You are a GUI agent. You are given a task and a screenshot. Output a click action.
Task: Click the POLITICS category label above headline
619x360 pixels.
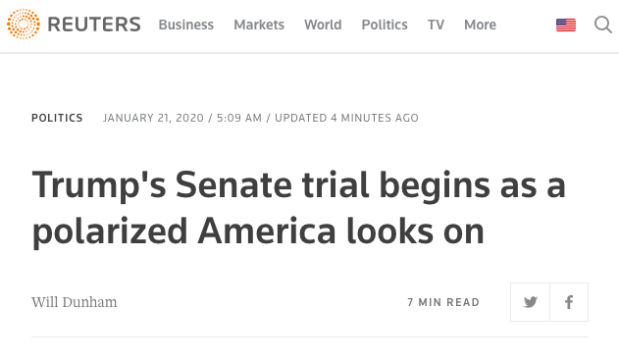click(57, 118)
